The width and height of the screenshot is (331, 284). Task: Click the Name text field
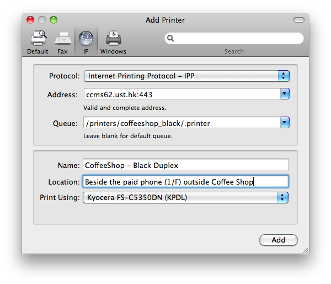185,165
